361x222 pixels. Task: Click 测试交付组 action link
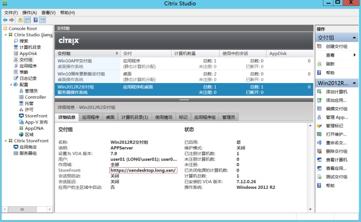tap(337, 177)
